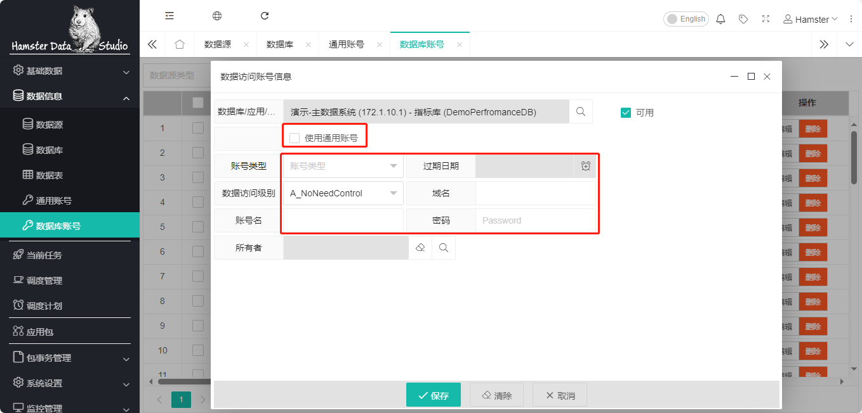Move tabs left with double-chevron
Image resolution: width=862 pixels, height=413 pixels.
click(x=152, y=44)
